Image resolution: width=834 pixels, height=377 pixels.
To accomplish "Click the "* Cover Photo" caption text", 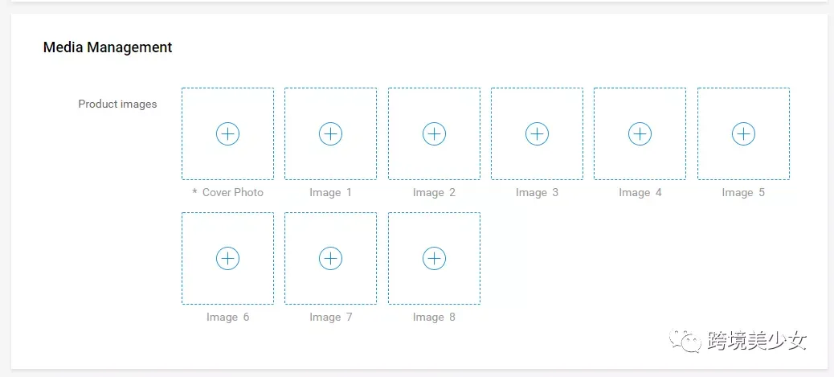I will coord(227,192).
